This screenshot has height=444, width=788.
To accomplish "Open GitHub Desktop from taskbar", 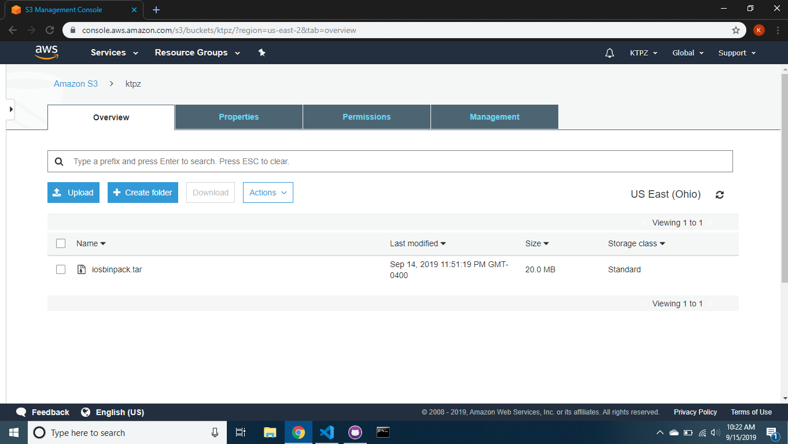I will [x=355, y=432].
